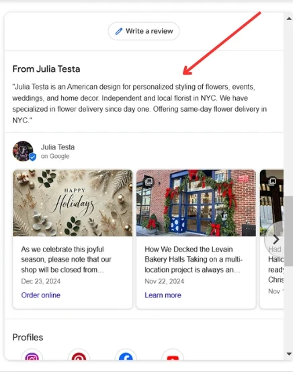Open the YouTube profile icon
Image resolution: width=293 pixels, height=372 pixels.
click(x=173, y=355)
